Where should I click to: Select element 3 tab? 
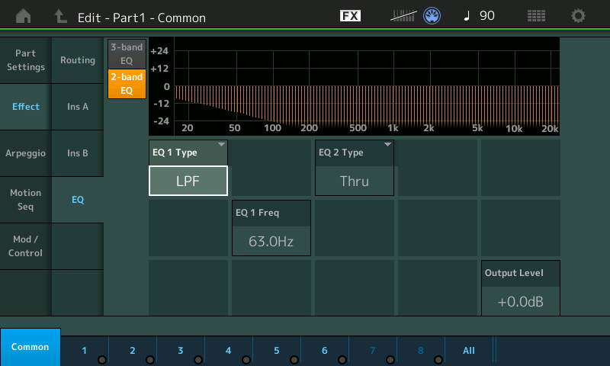coord(181,351)
